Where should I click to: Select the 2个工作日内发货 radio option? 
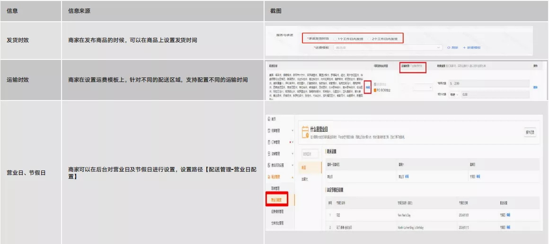(369, 39)
